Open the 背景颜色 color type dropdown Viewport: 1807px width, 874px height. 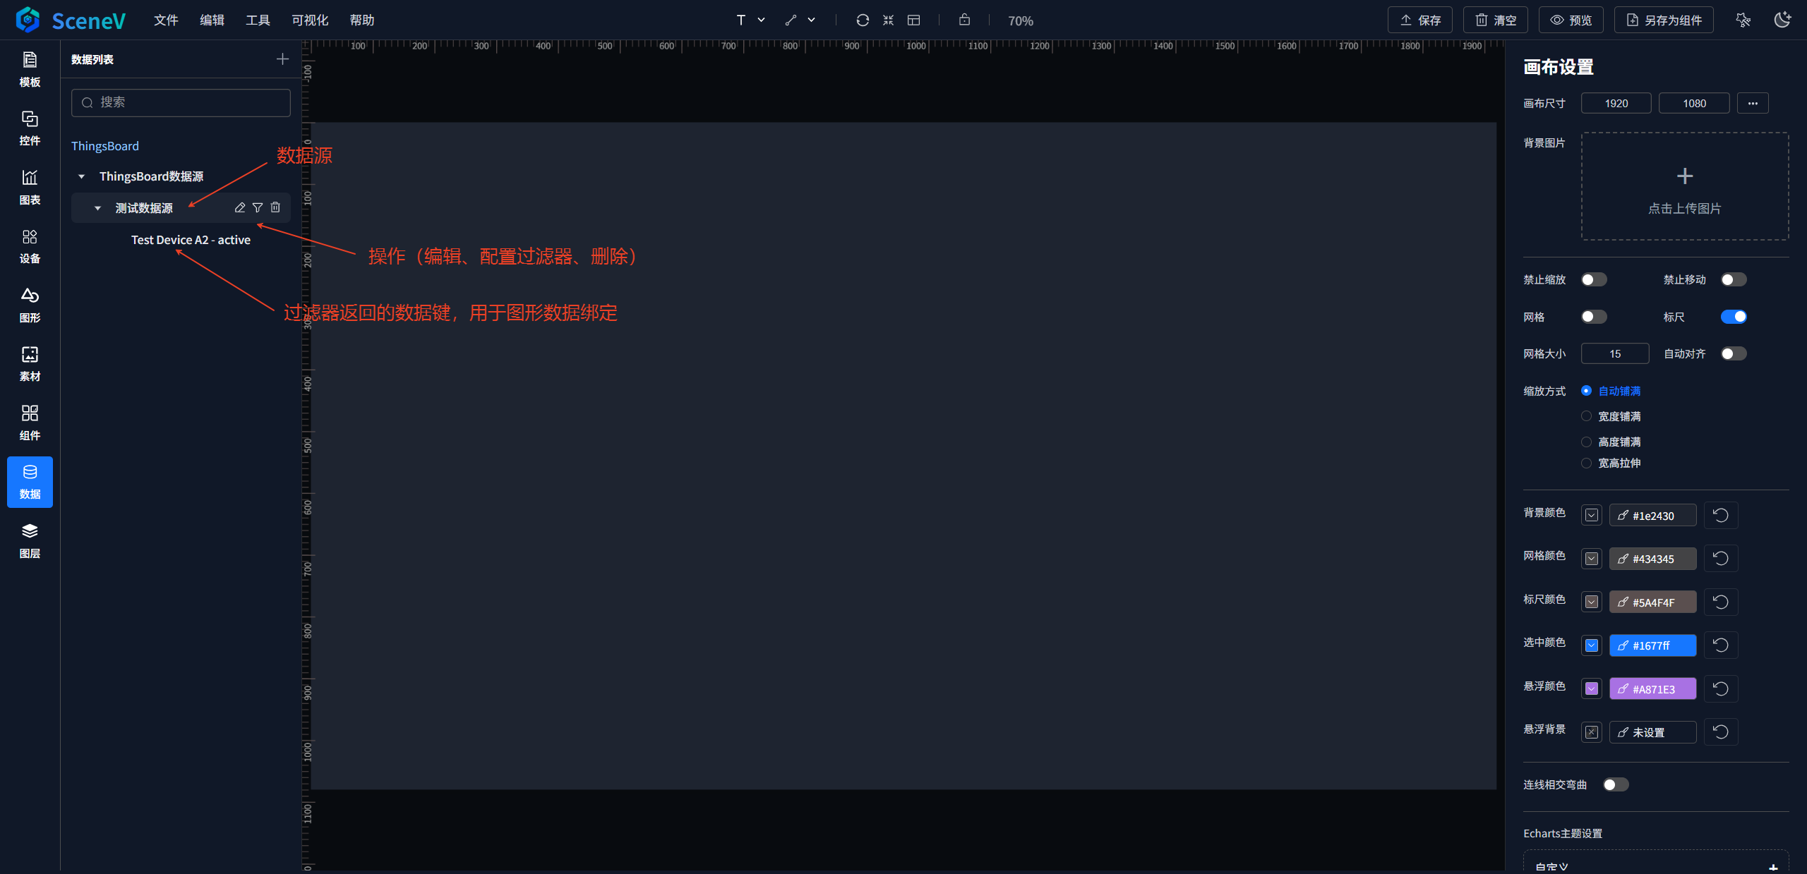click(1592, 515)
